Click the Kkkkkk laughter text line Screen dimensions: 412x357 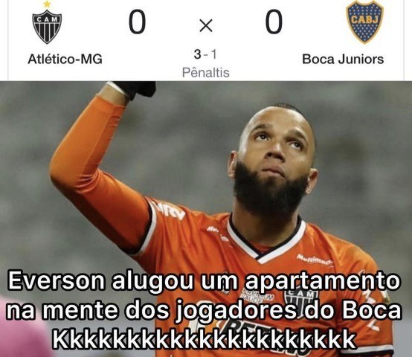coord(204,339)
